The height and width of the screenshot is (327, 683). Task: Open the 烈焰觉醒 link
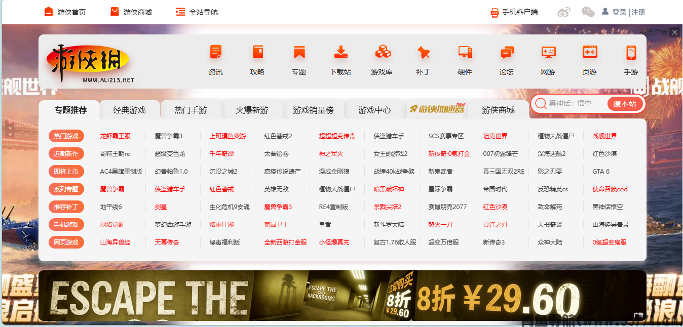coord(112,225)
